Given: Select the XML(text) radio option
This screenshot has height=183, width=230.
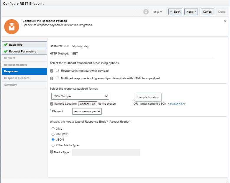Looking at the screenshot, I should click(x=53, y=134).
